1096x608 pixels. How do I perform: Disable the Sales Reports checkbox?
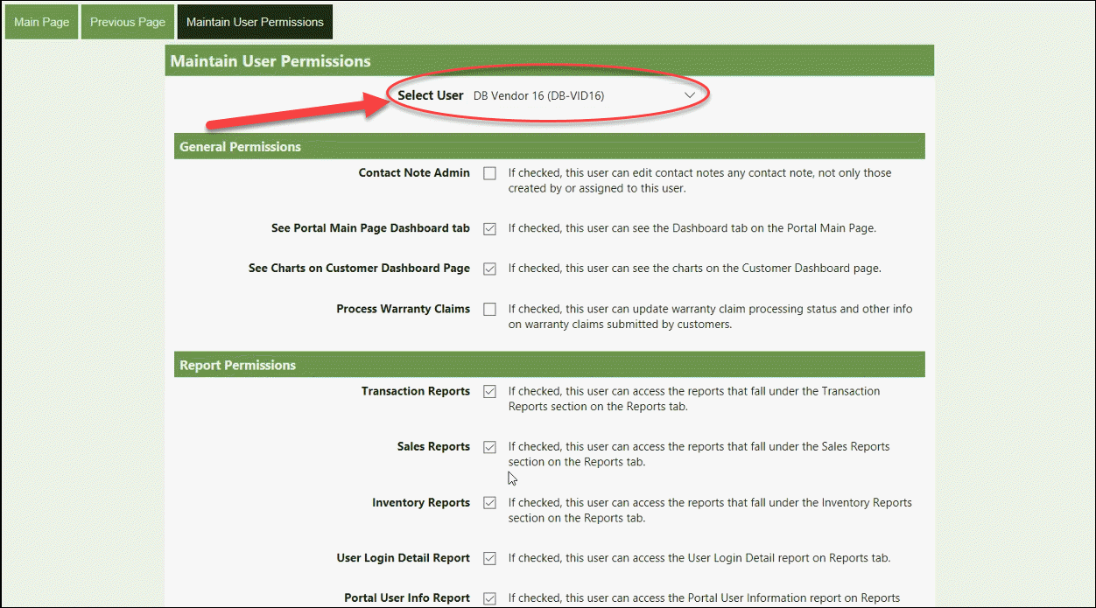point(489,447)
